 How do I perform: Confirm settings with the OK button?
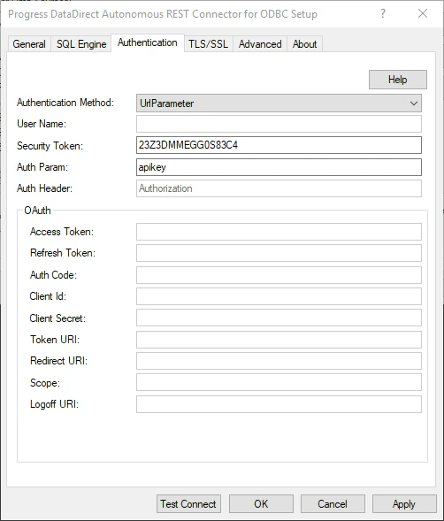click(x=261, y=503)
